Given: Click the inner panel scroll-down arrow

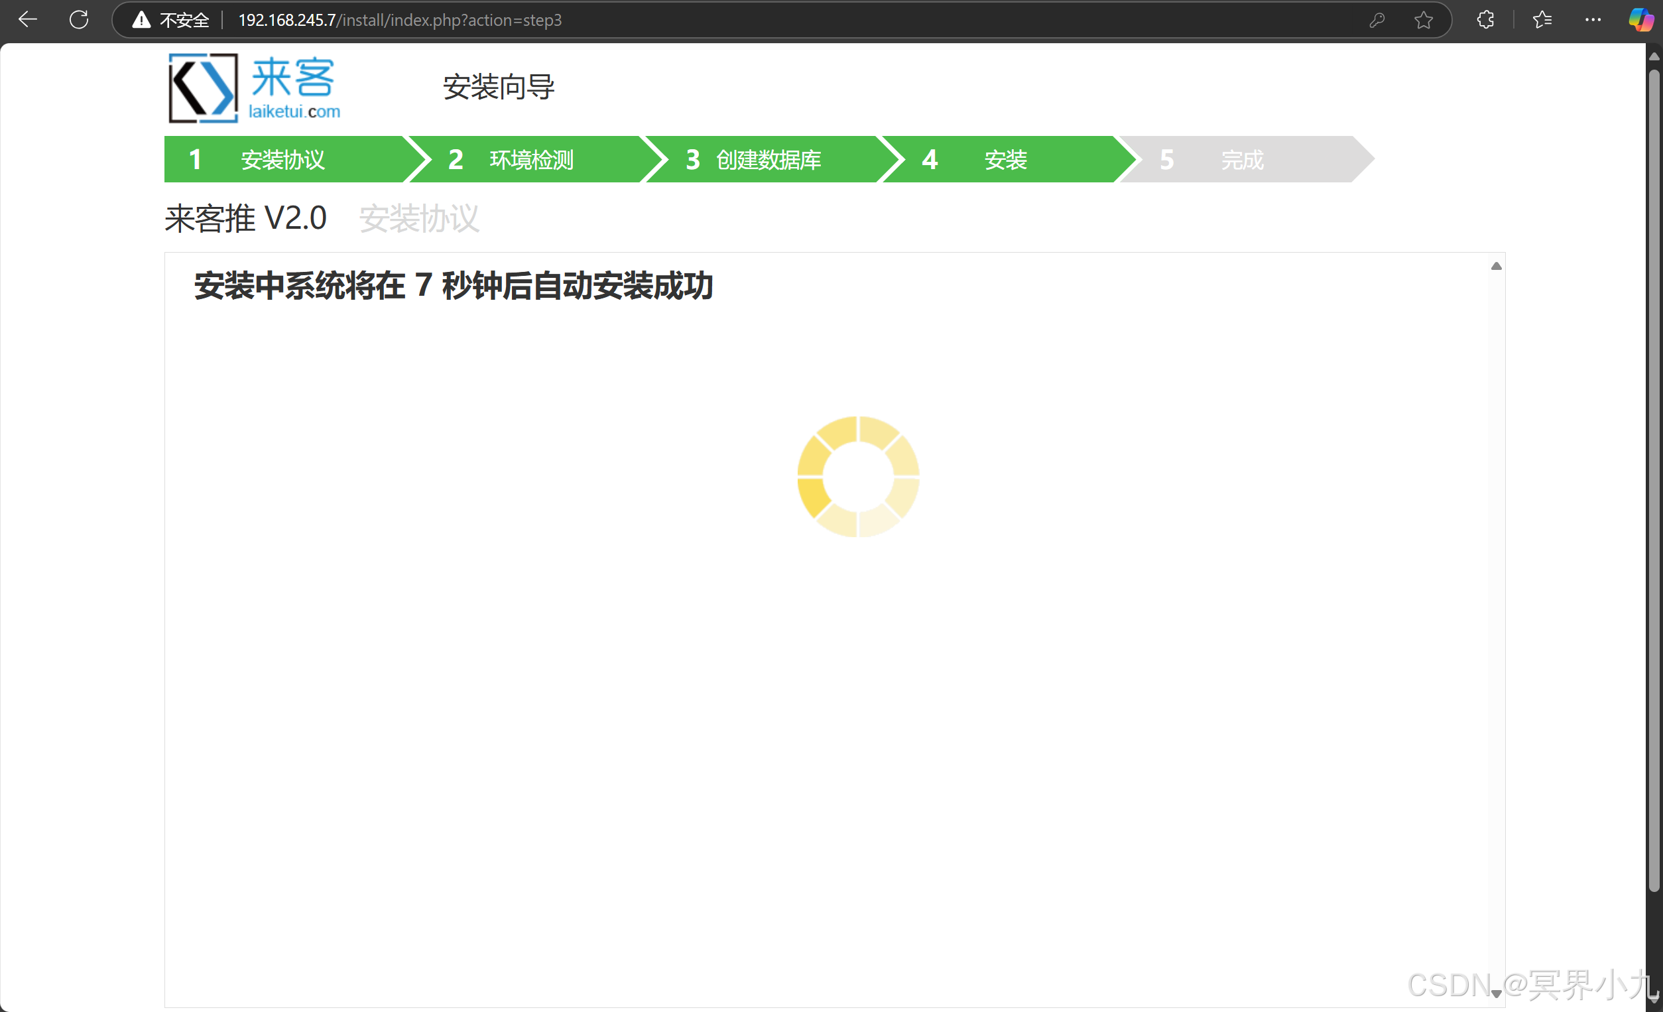Looking at the screenshot, I should click(x=1497, y=994).
